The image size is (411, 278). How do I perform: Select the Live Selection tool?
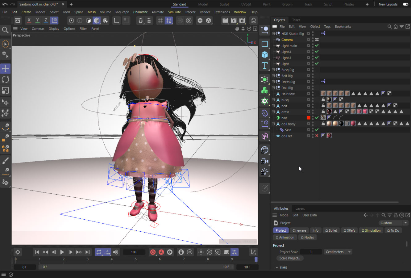pyautogui.click(x=5, y=44)
